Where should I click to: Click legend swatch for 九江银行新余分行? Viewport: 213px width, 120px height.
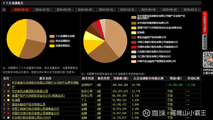[134, 56]
